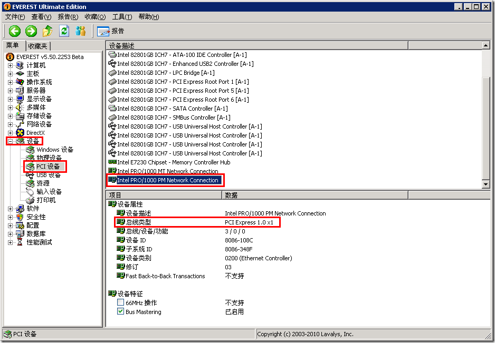
Task: Select Intel E7230 Chipset Memory Controller Hub
Action: point(169,162)
